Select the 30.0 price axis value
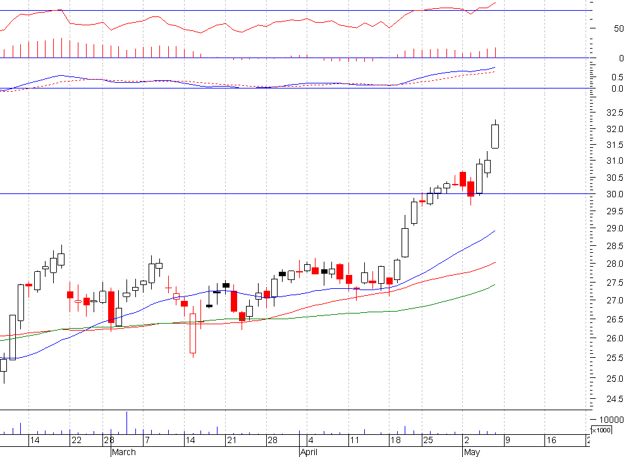The image size is (626, 457). pyautogui.click(x=615, y=195)
